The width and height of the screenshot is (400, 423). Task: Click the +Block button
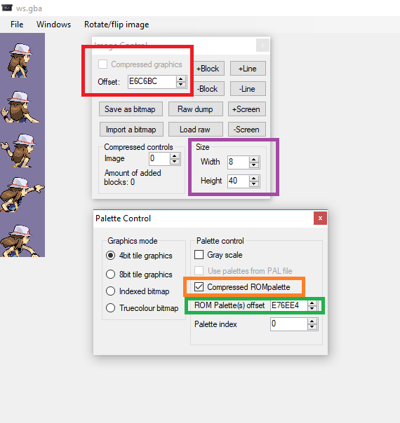point(209,69)
